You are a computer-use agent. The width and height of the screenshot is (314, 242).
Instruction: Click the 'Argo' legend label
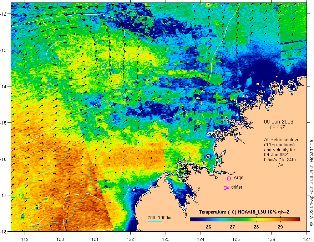(238, 178)
